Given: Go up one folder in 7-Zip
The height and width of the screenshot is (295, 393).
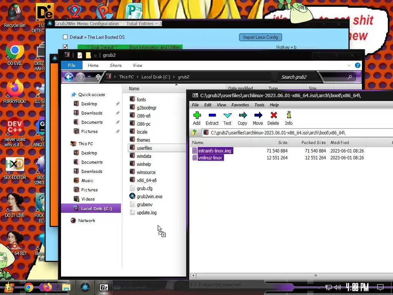Looking at the screenshot, I should tap(194, 133).
